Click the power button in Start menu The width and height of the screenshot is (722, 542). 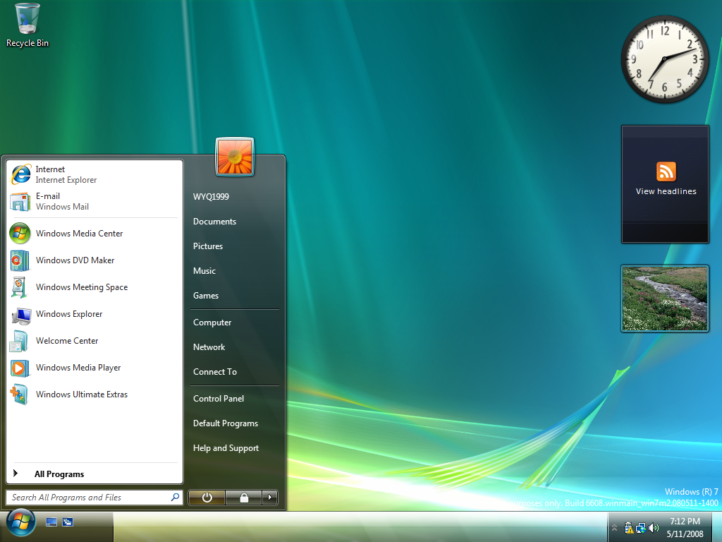(x=207, y=498)
